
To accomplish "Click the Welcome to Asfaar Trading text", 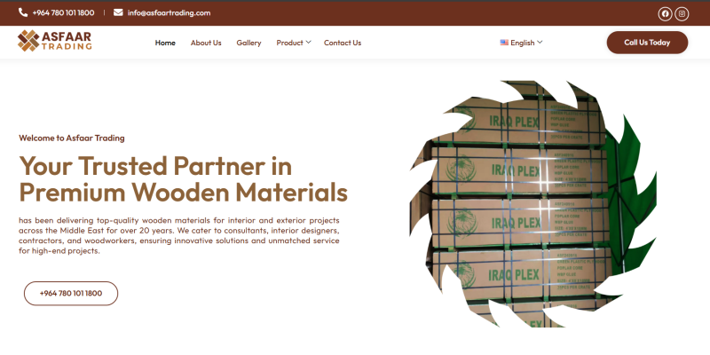I will pyautogui.click(x=72, y=138).
